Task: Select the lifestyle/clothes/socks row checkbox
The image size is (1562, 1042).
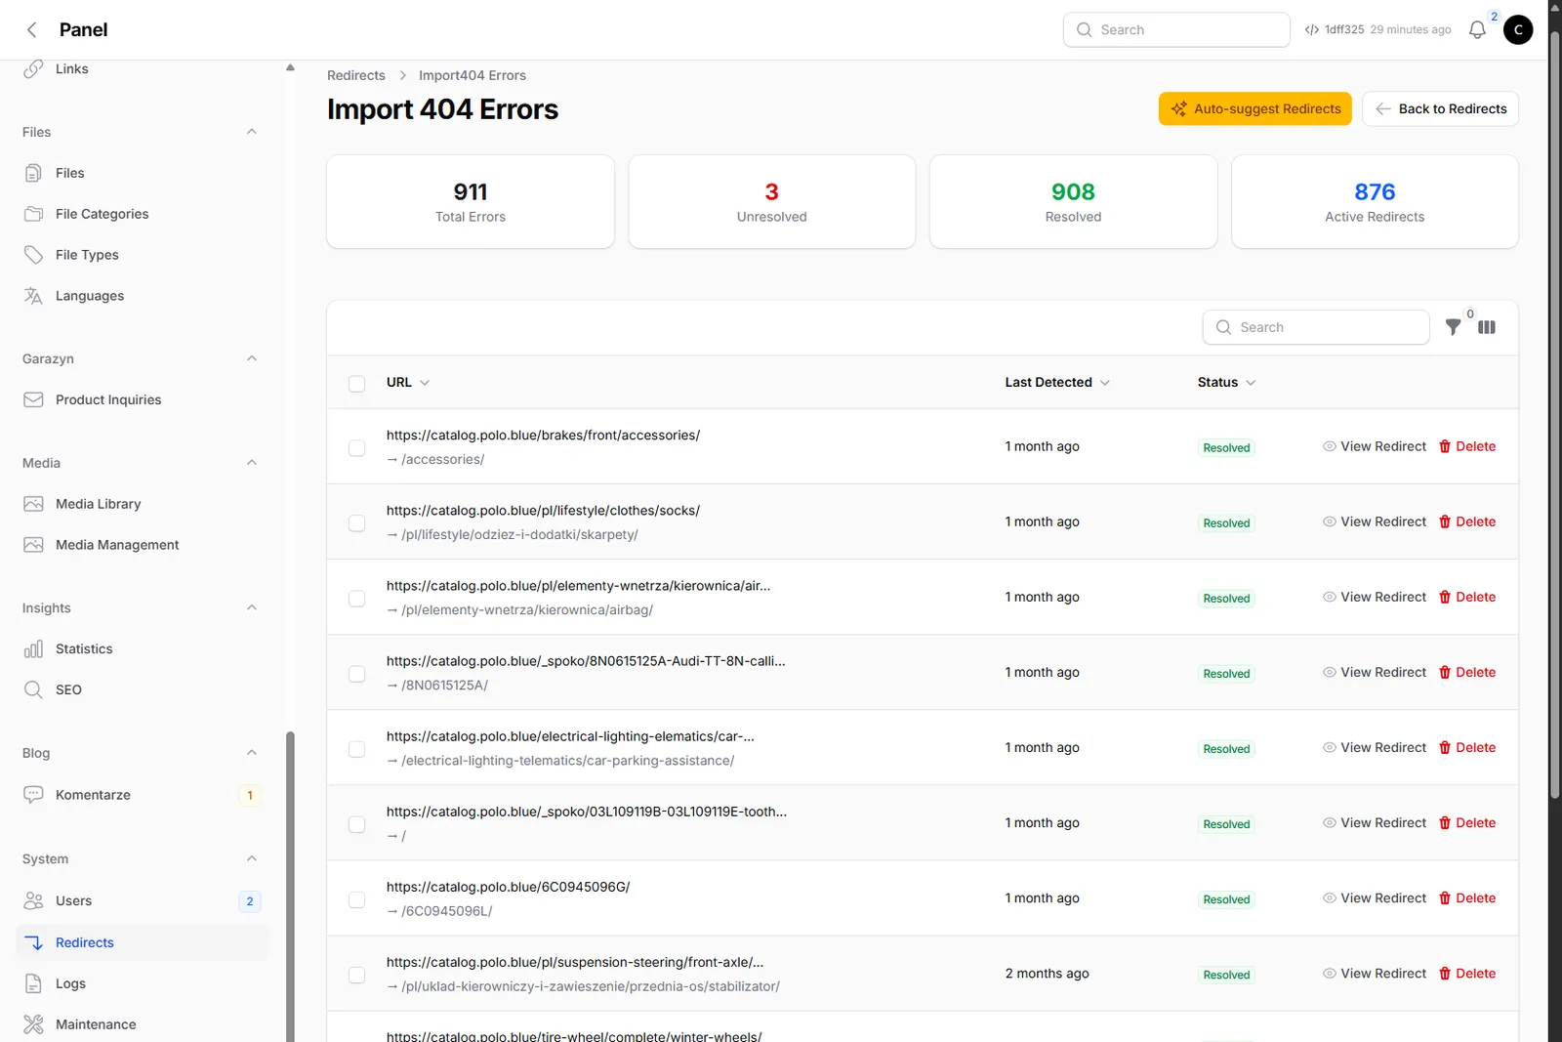Action: pyautogui.click(x=357, y=523)
